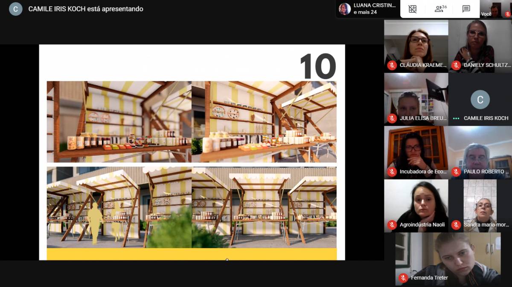The image size is (512, 287).
Task: Show the participants list with 36 people
Action: coord(440,9)
